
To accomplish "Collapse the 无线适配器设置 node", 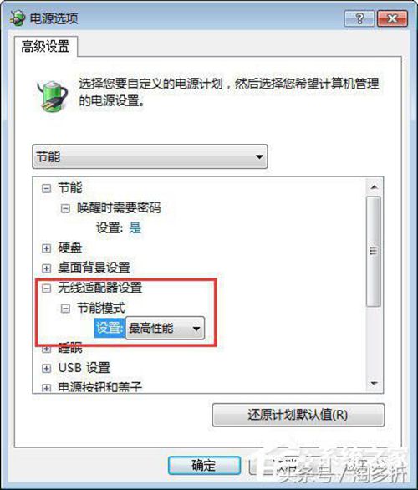I will (46, 288).
